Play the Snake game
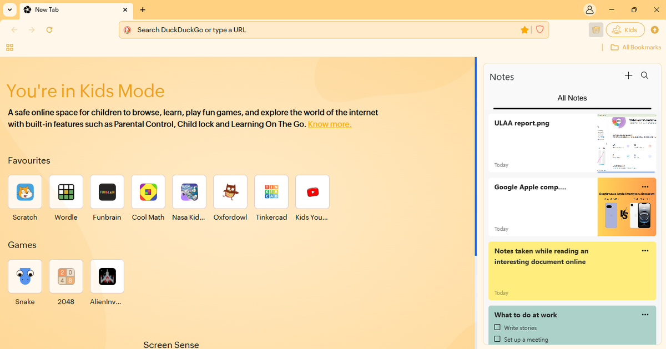Viewport: 666px width, 349px height. click(x=25, y=276)
